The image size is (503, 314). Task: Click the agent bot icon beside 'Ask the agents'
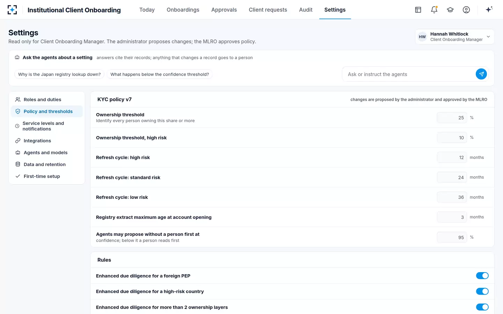pyautogui.click(x=17, y=58)
